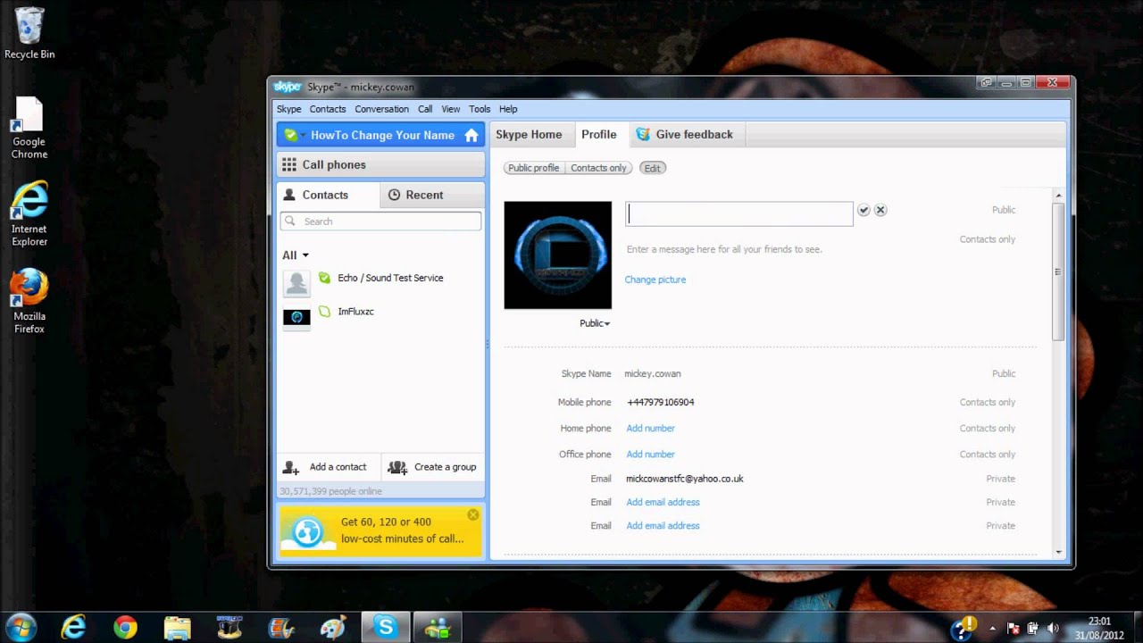Click the status icon beside ImFluxzc

(x=324, y=312)
